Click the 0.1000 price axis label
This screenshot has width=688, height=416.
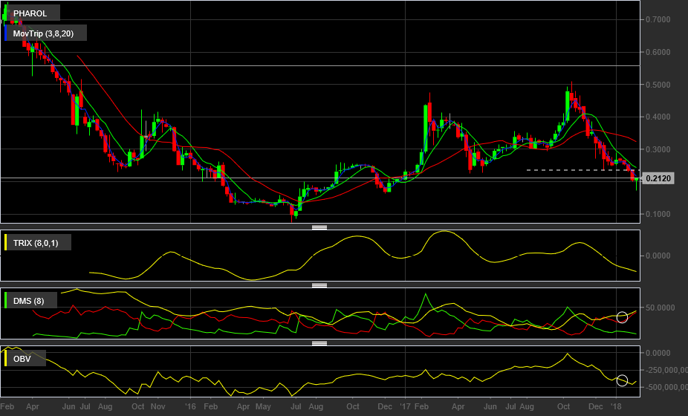(x=658, y=214)
